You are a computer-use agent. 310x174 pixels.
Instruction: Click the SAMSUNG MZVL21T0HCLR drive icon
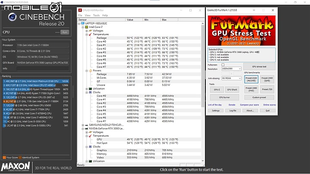[x=87, y=125]
